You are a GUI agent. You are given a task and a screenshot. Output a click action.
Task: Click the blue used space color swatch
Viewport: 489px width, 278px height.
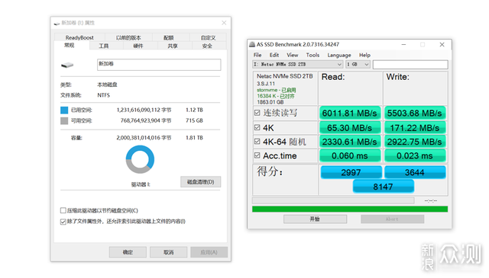click(64, 110)
